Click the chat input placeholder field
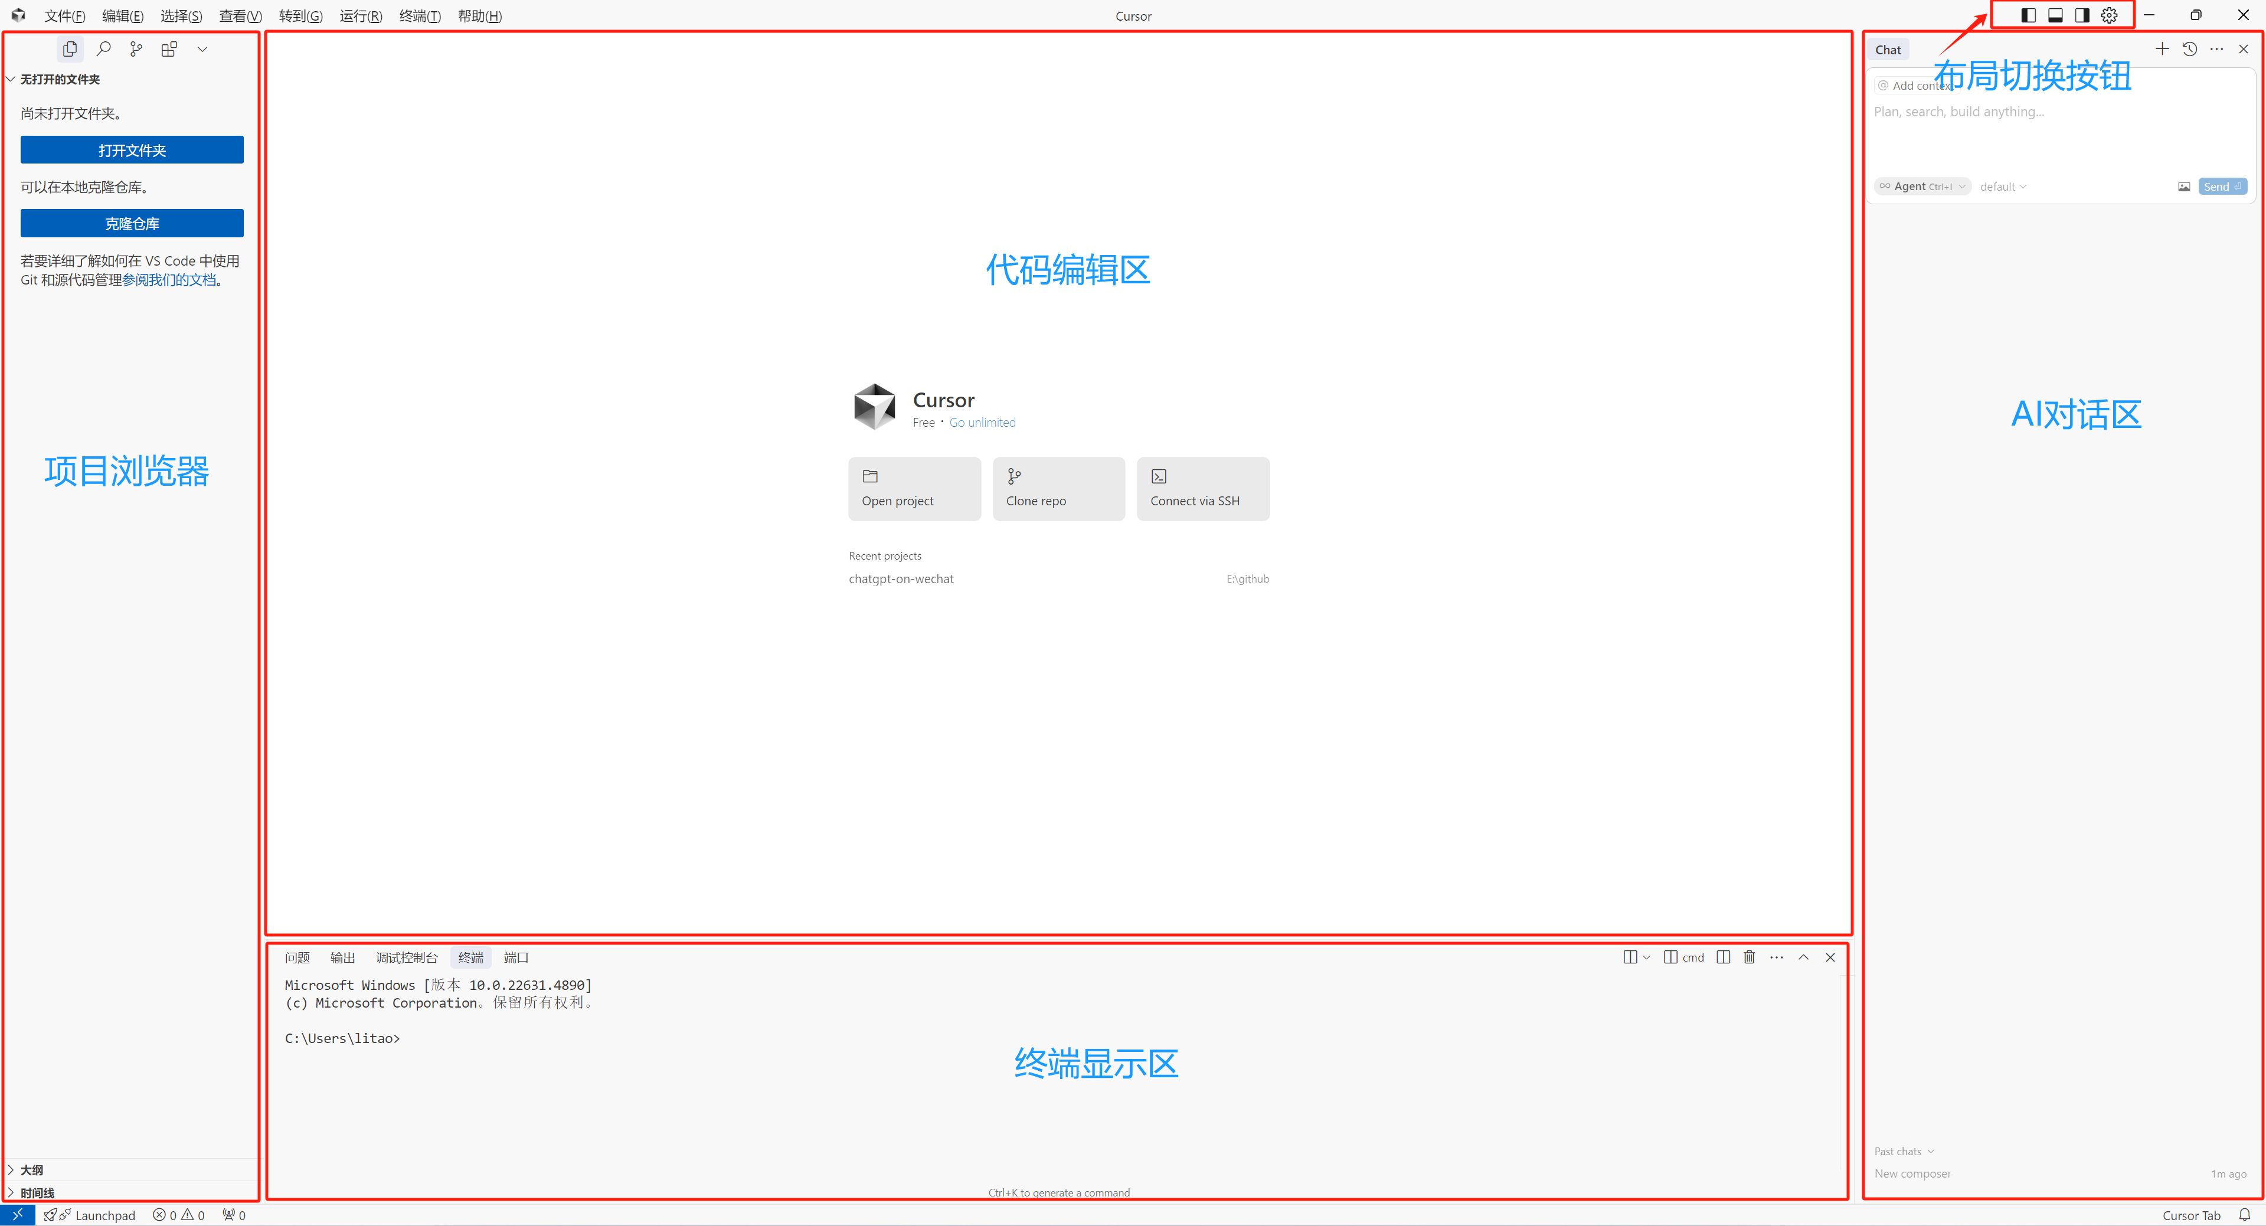 point(2023,113)
